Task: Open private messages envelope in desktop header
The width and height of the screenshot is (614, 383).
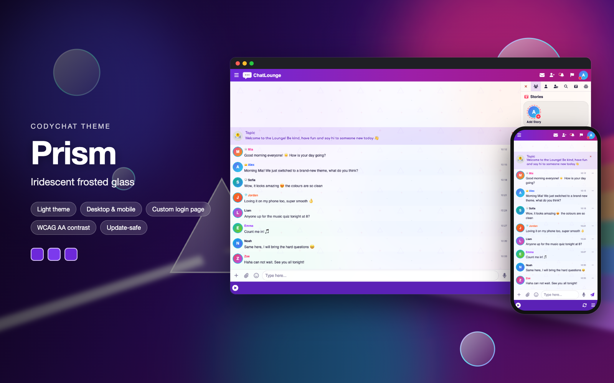Action: click(x=542, y=75)
